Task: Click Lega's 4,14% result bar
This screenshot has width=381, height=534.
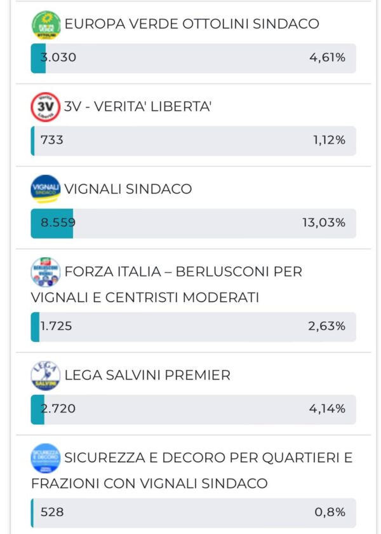Action: (x=193, y=409)
